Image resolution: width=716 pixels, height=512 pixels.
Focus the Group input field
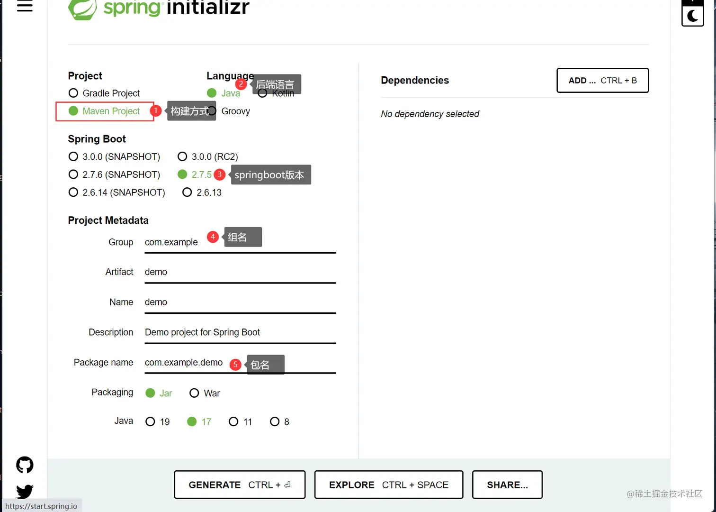tap(241, 242)
